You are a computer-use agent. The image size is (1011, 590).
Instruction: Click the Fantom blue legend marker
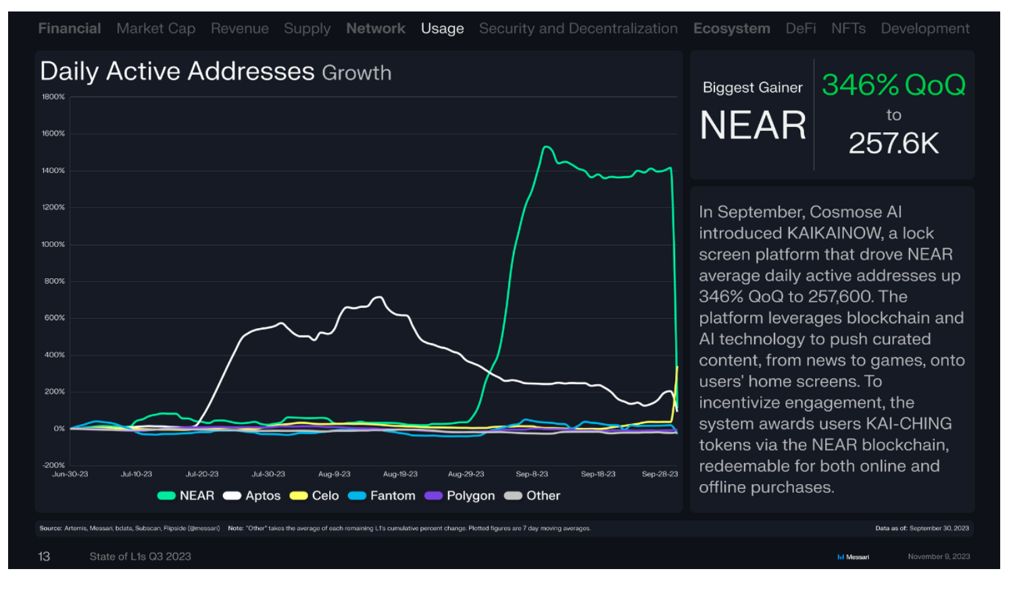coord(357,495)
